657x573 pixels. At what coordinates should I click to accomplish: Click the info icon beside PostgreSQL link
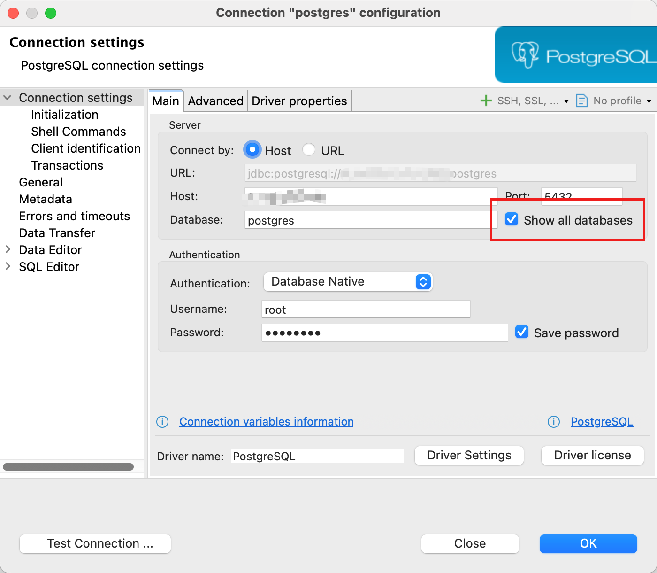pos(554,422)
